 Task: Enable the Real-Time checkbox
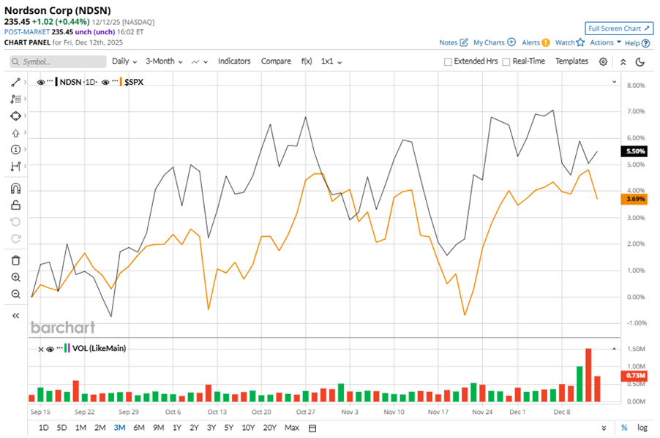(x=506, y=62)
